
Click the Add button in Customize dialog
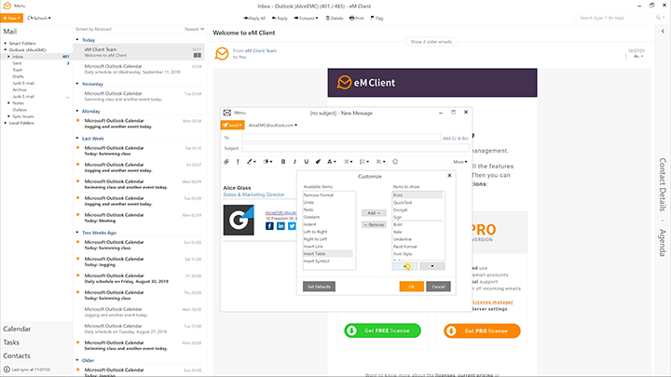point(374,213)
